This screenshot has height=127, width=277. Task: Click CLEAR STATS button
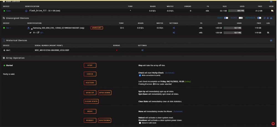point(91,101)
